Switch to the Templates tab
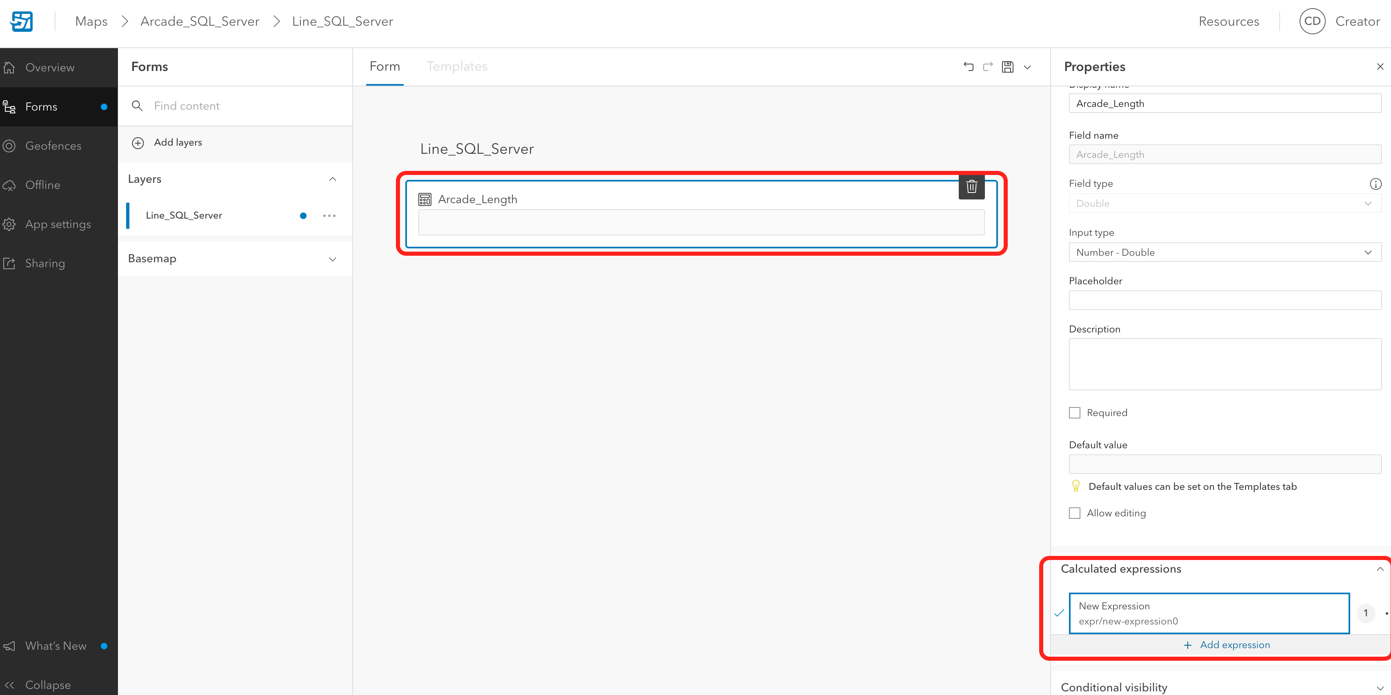The width and height of the screenshot is (1391, 695). (456, 66)
